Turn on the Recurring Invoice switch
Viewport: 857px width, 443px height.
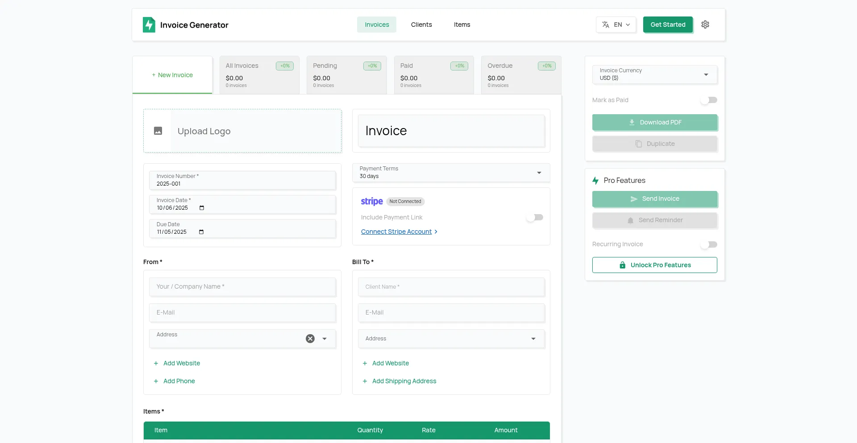click(709, 244)
